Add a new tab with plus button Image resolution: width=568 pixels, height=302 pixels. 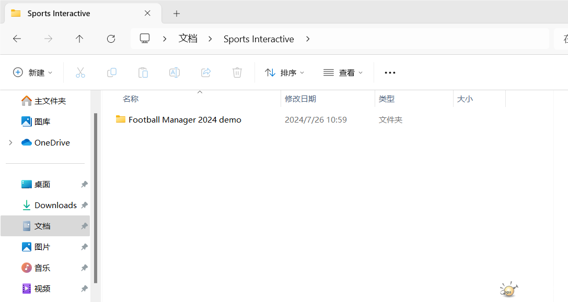click(177, 14)
